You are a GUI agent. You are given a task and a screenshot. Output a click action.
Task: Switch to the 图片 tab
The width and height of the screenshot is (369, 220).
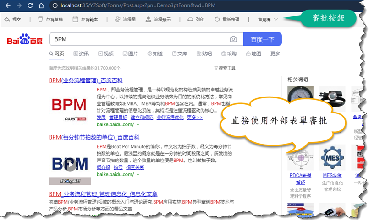tap(130, 54)
